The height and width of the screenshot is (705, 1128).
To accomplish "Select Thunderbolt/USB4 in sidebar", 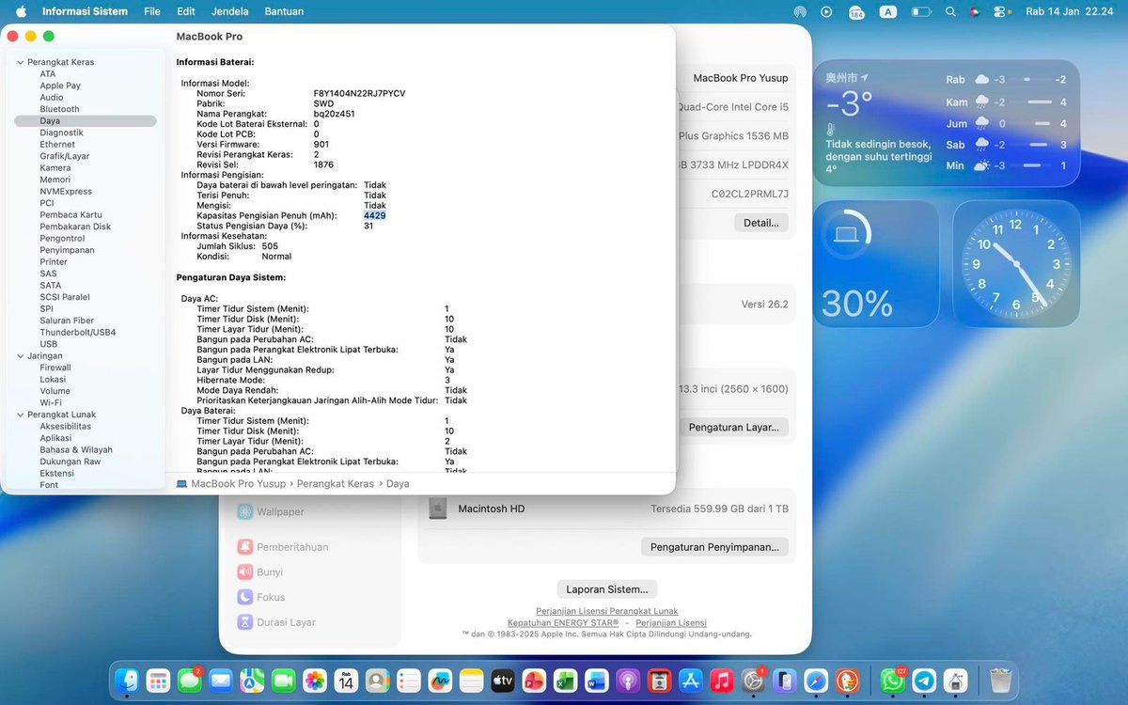I will coord(78,333).
